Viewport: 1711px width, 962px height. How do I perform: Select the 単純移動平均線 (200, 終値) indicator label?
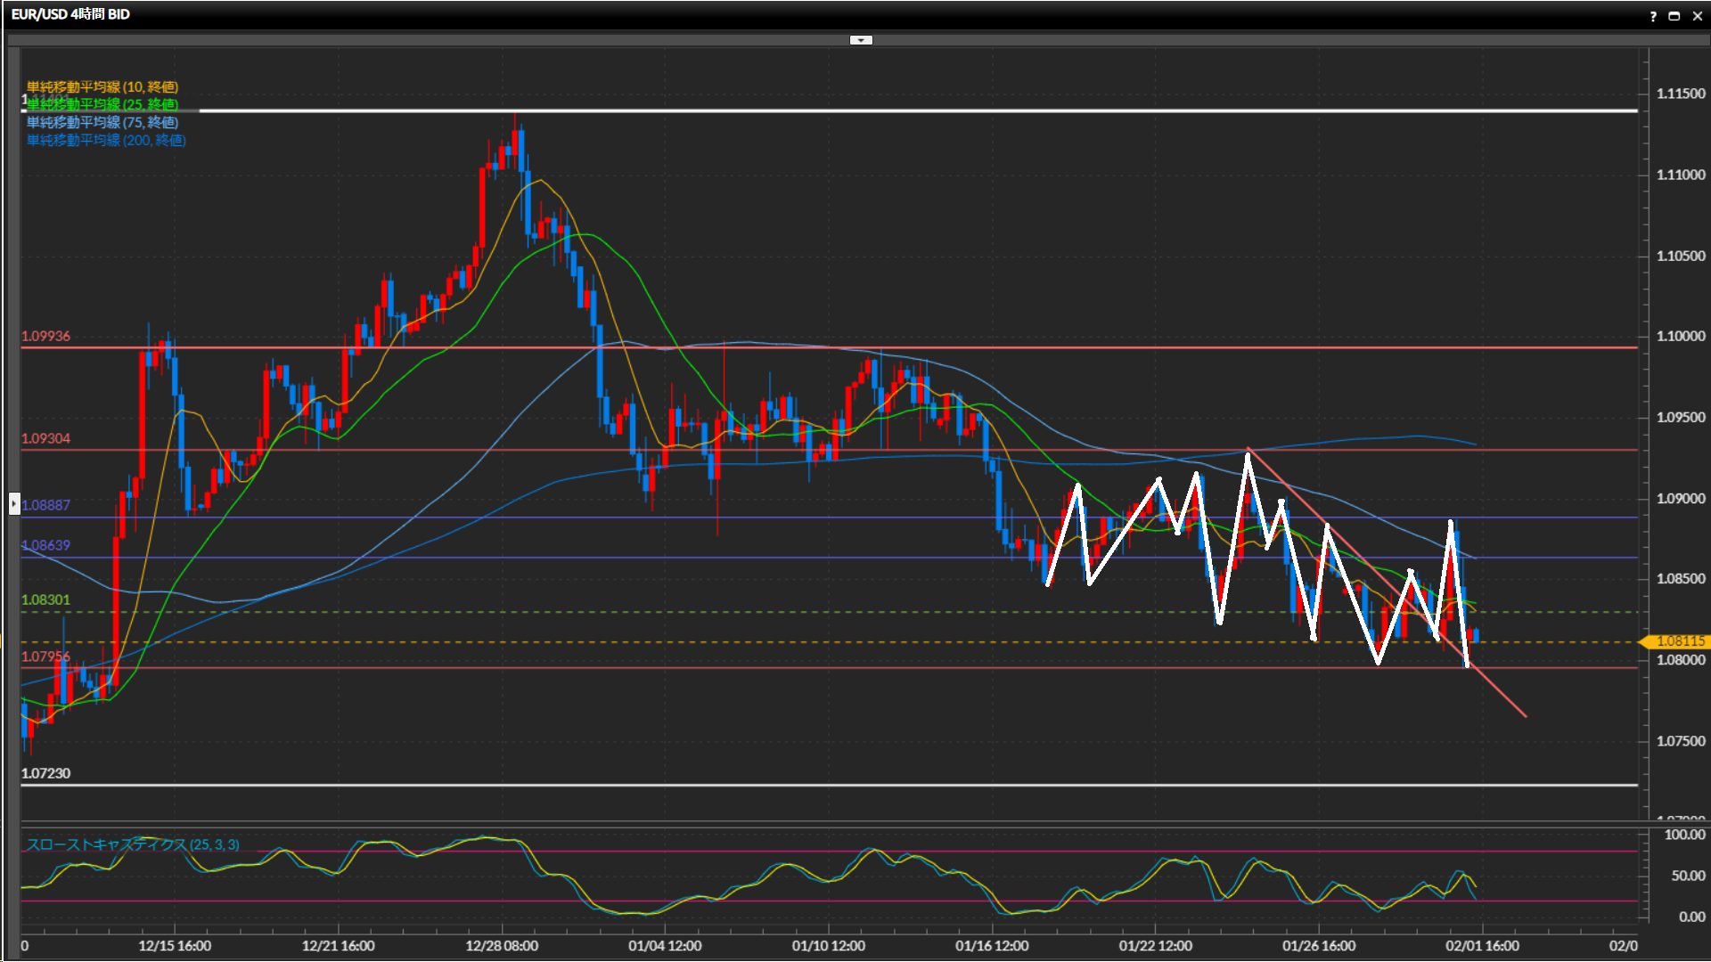(x=105, y=140)
